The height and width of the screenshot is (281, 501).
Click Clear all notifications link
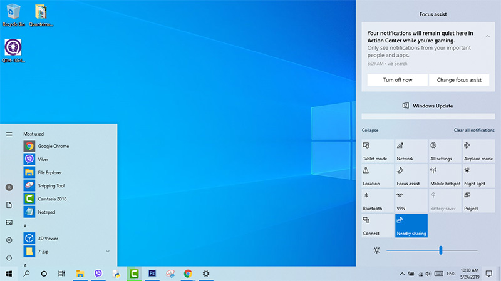[x=474, y=130]
